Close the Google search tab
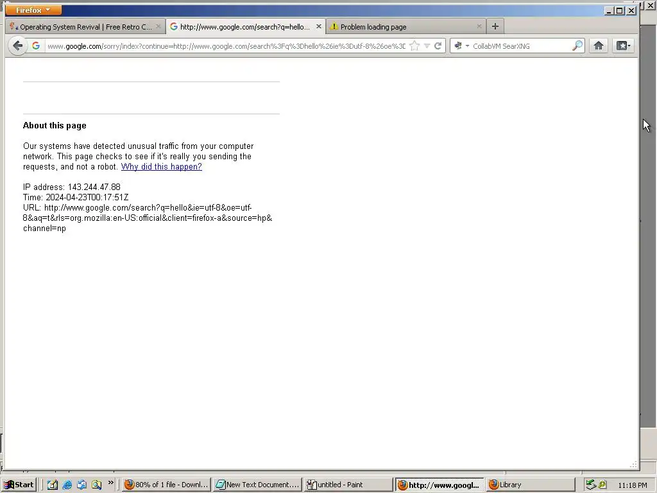The width and height of the screenshot is (657, 493). (318, 26)
